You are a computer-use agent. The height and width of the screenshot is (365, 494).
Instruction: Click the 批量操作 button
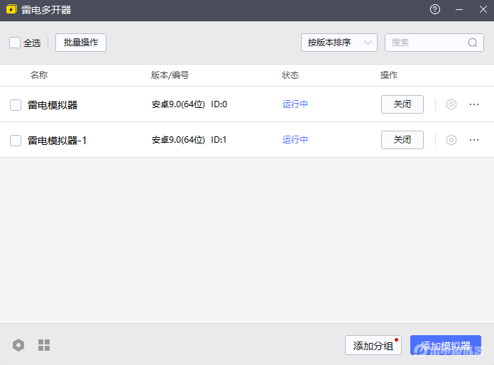(x=81, y=43)
